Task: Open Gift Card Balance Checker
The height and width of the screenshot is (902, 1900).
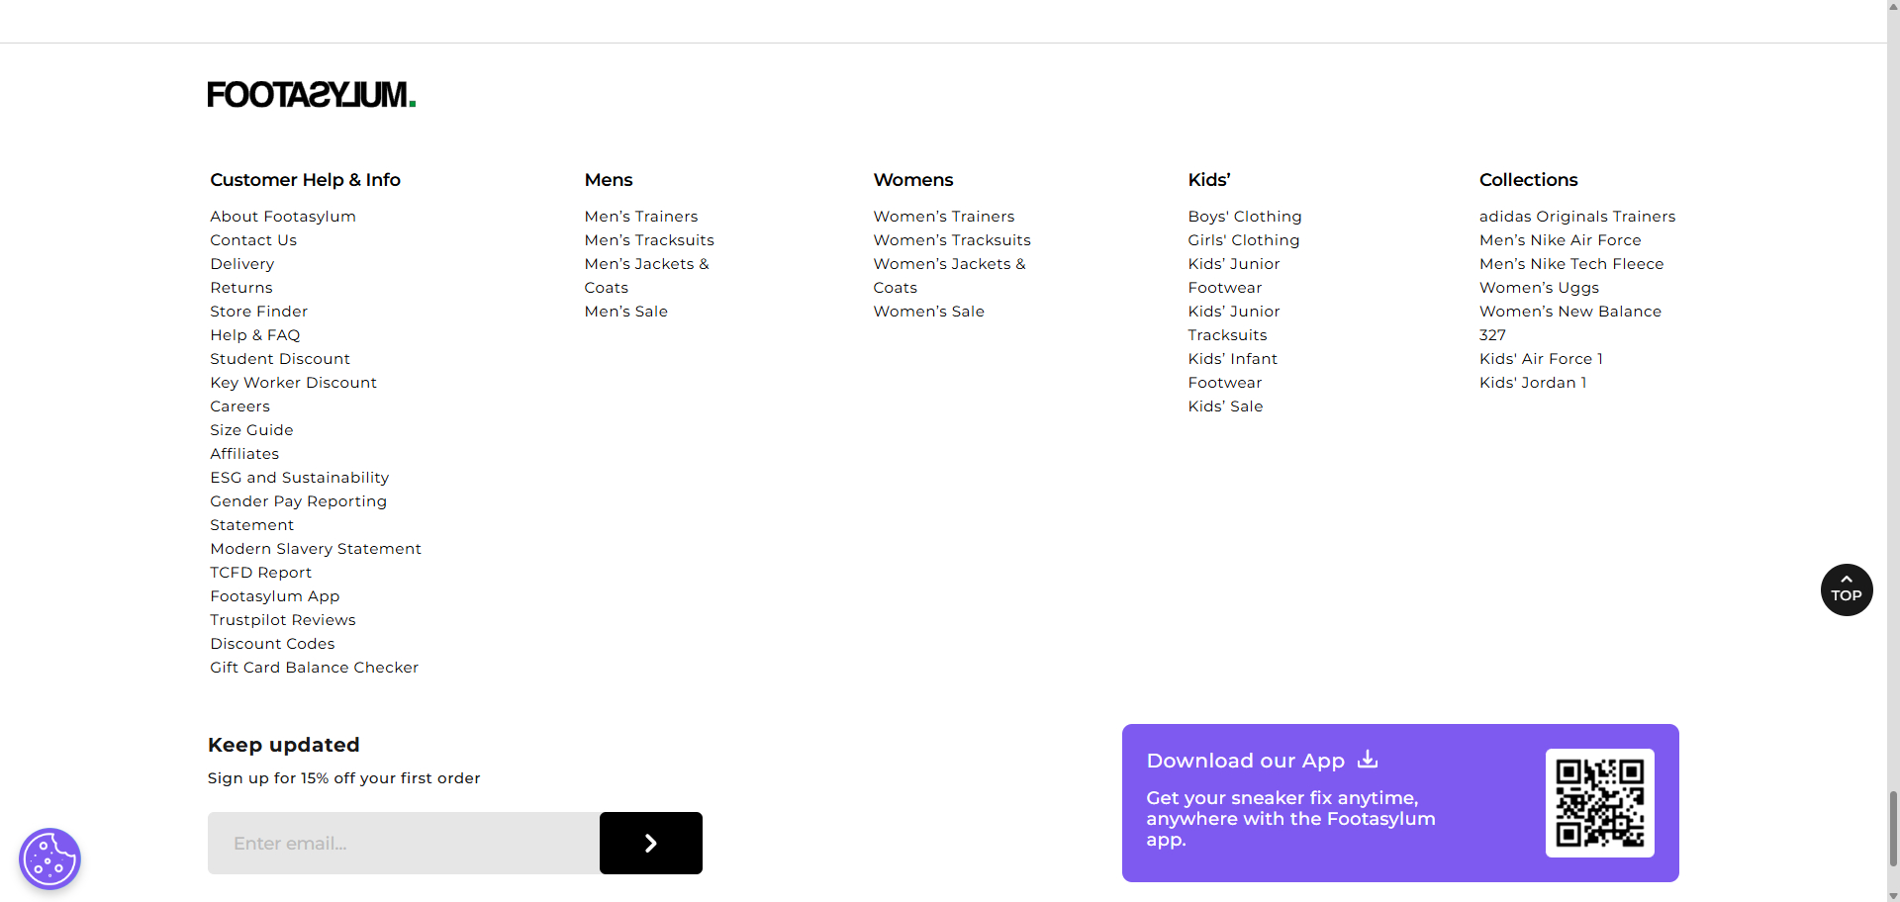Action: pyautogui.click(x=314, y=668)
